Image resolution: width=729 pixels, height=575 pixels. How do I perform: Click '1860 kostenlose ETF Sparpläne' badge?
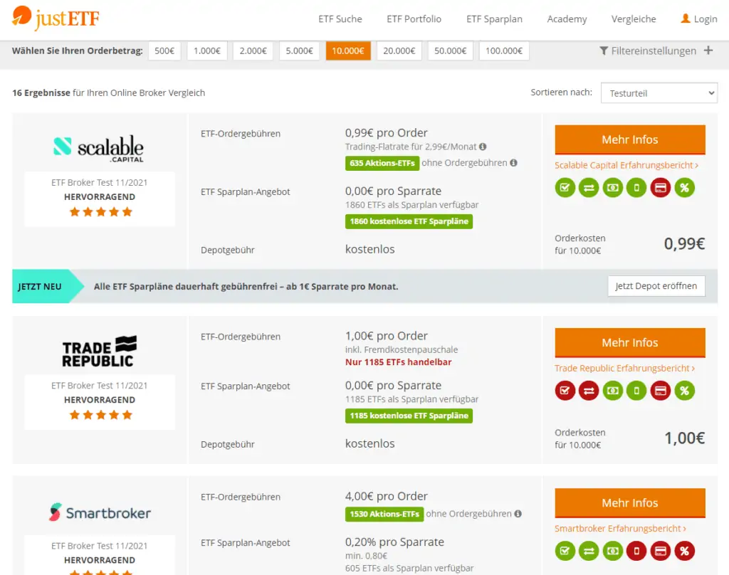point(409,221)
